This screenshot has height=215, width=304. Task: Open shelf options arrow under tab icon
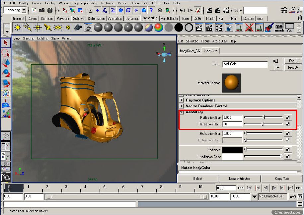click(x=7, y=32)
